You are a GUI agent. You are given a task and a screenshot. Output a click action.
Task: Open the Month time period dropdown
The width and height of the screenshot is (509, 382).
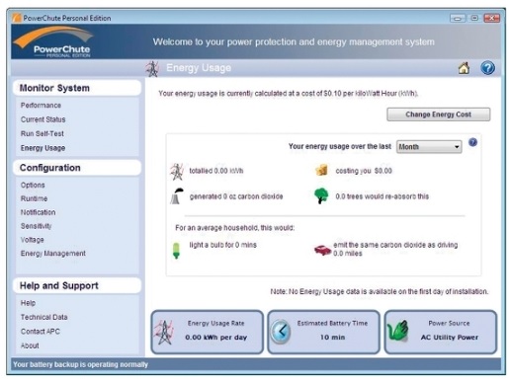[429, 147]
